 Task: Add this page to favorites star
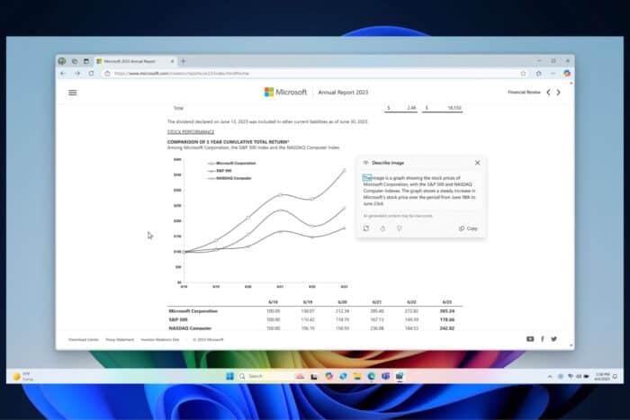pyautogui.click(x=523, y=74)
